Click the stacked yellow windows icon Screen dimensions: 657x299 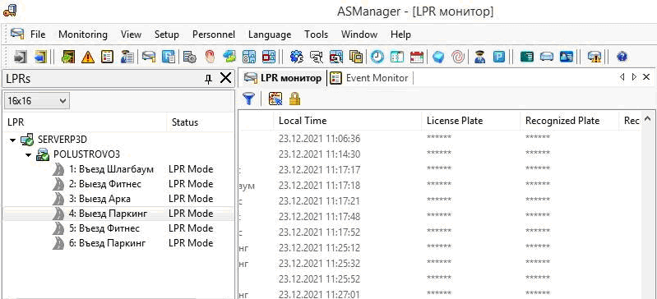tap(356, 57)
